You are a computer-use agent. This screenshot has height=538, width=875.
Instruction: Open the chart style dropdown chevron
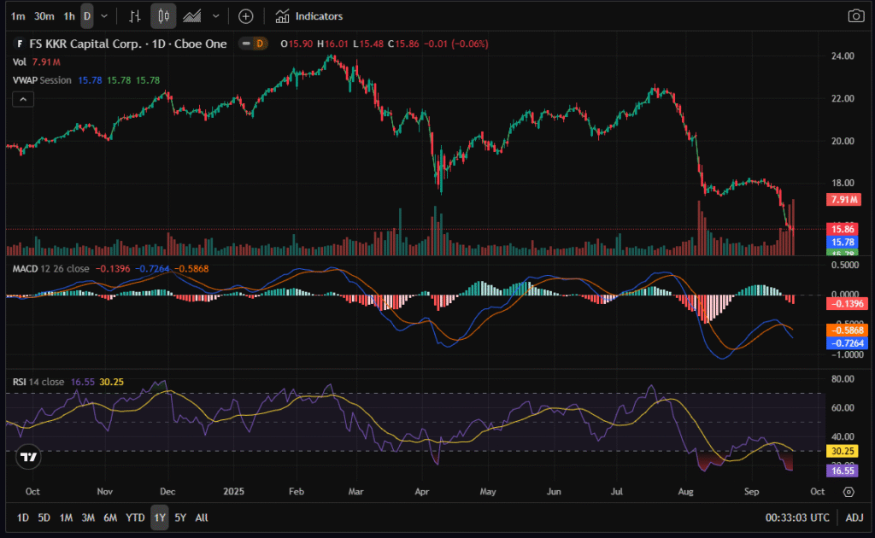(215, 16)
